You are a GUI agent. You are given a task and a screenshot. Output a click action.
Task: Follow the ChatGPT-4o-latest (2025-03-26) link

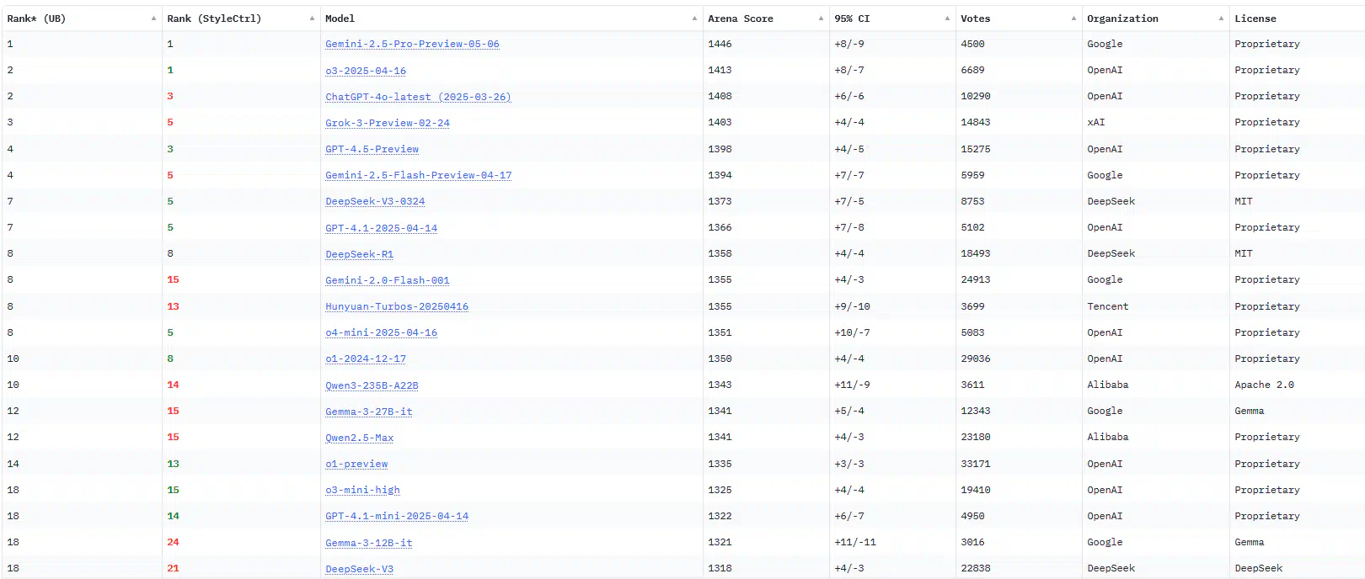click(x=418, y=97)
